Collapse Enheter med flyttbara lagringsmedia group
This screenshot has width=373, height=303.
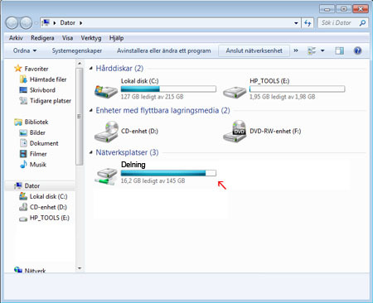coord(90,110)
